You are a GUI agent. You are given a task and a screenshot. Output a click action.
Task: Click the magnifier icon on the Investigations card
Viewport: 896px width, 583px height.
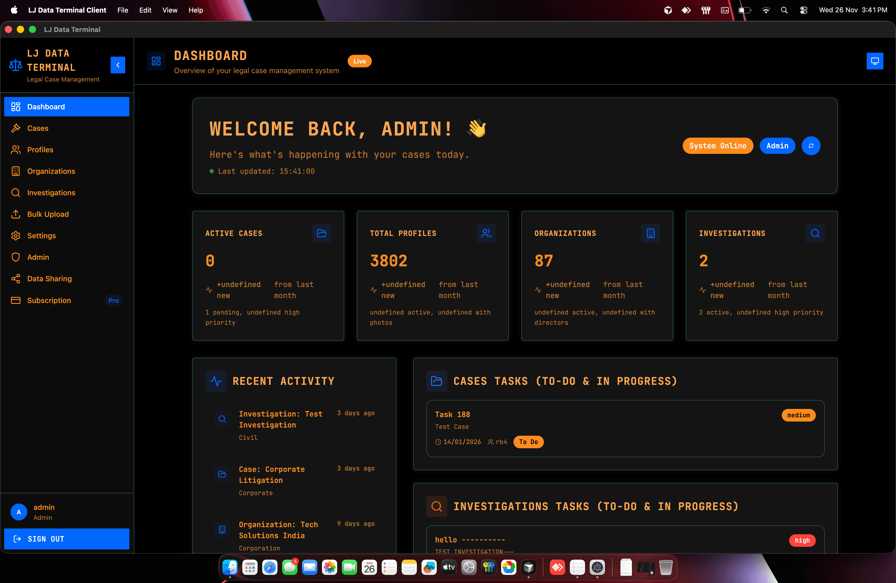(815, 233)
